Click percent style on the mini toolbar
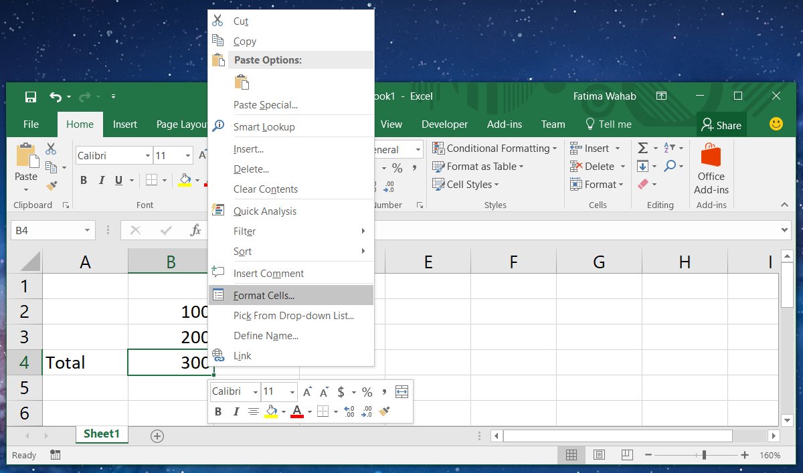 click(365, 392)
